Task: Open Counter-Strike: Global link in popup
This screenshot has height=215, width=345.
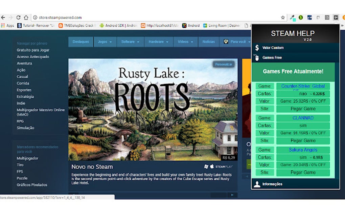Action: tap(303, 86)
